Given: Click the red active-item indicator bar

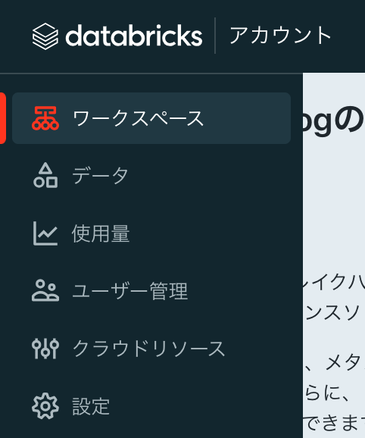Looking at the screenshot, I should 3,118.
